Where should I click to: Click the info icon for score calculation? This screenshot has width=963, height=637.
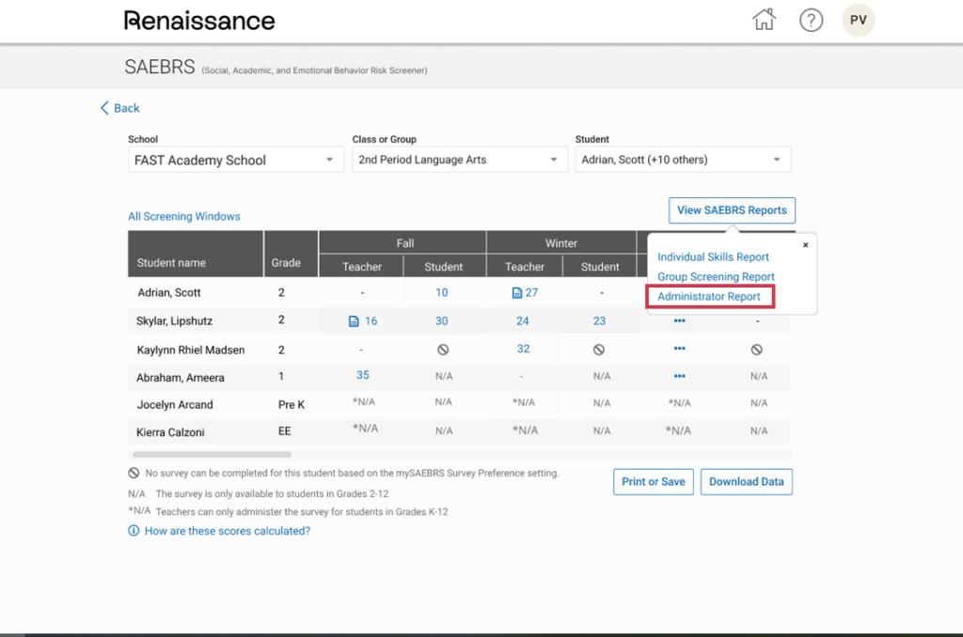coord(134,531)
